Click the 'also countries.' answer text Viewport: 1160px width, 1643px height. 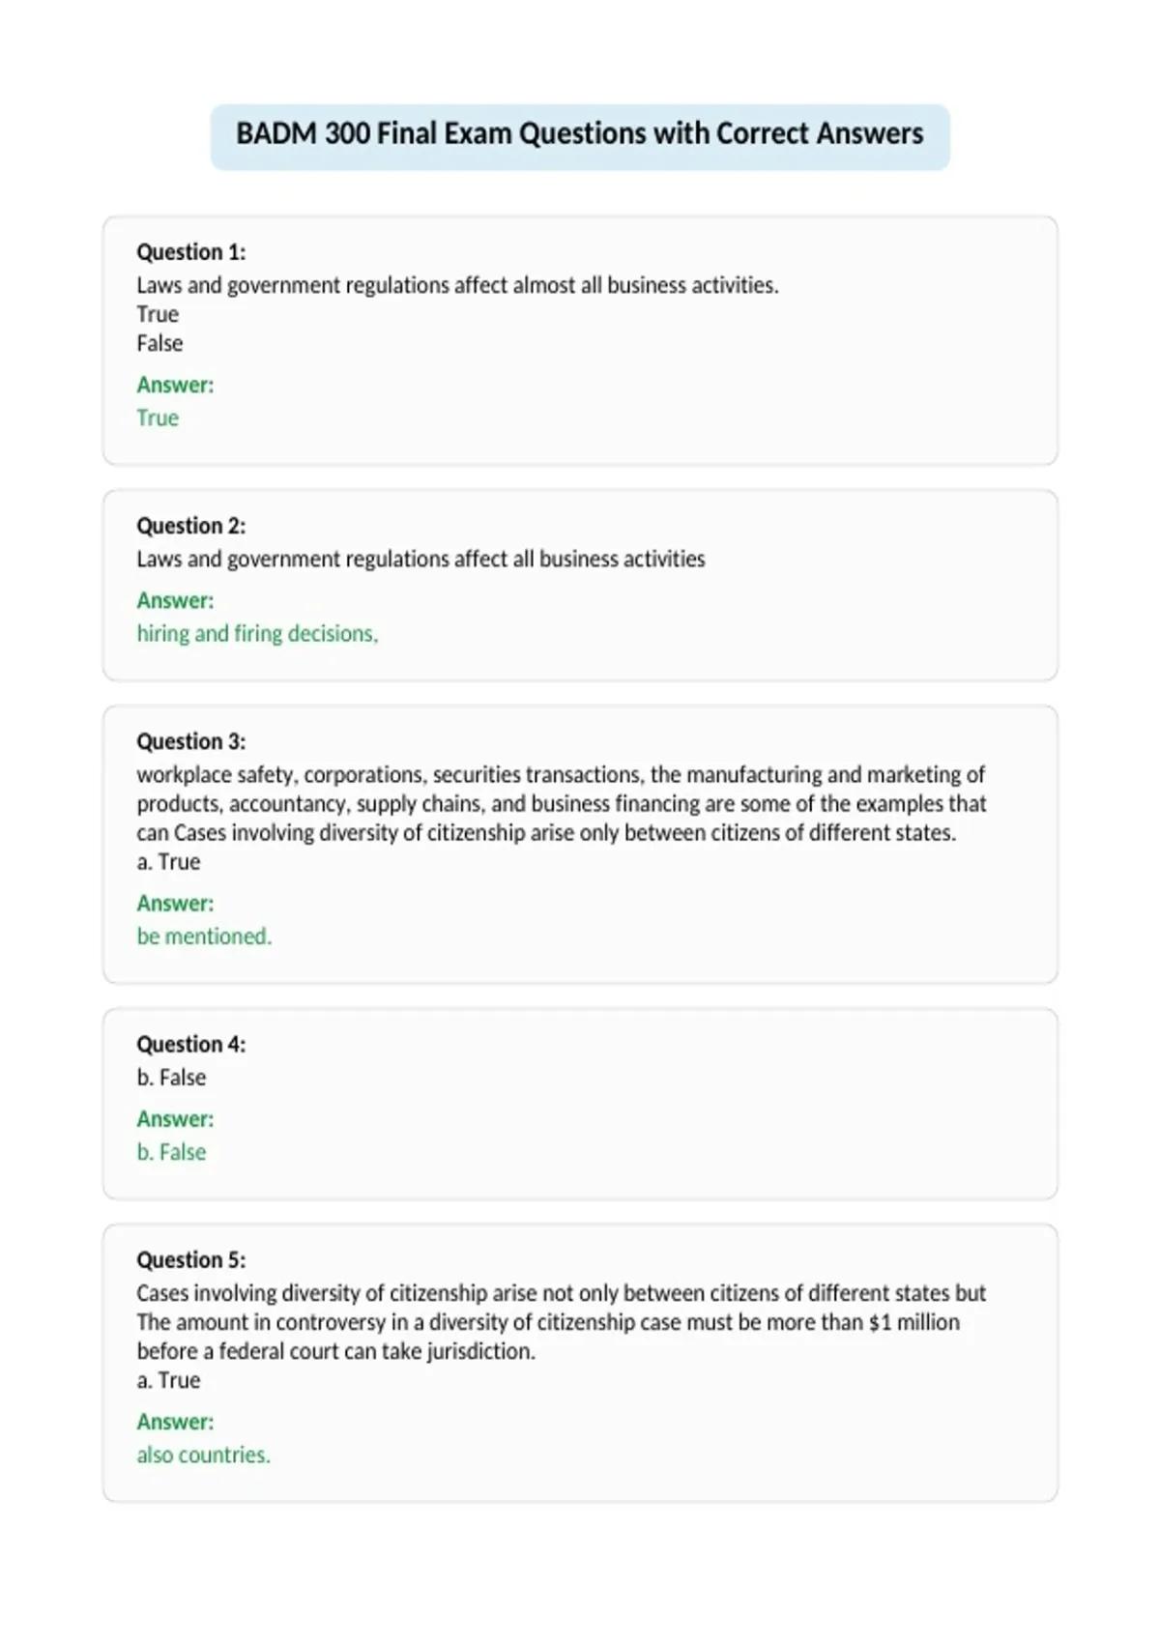click(203, 1456)
